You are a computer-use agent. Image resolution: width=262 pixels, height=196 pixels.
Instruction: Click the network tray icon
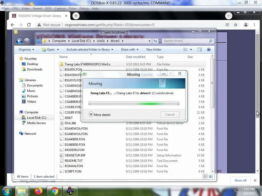pyautogui.click(x=236, y=191)
